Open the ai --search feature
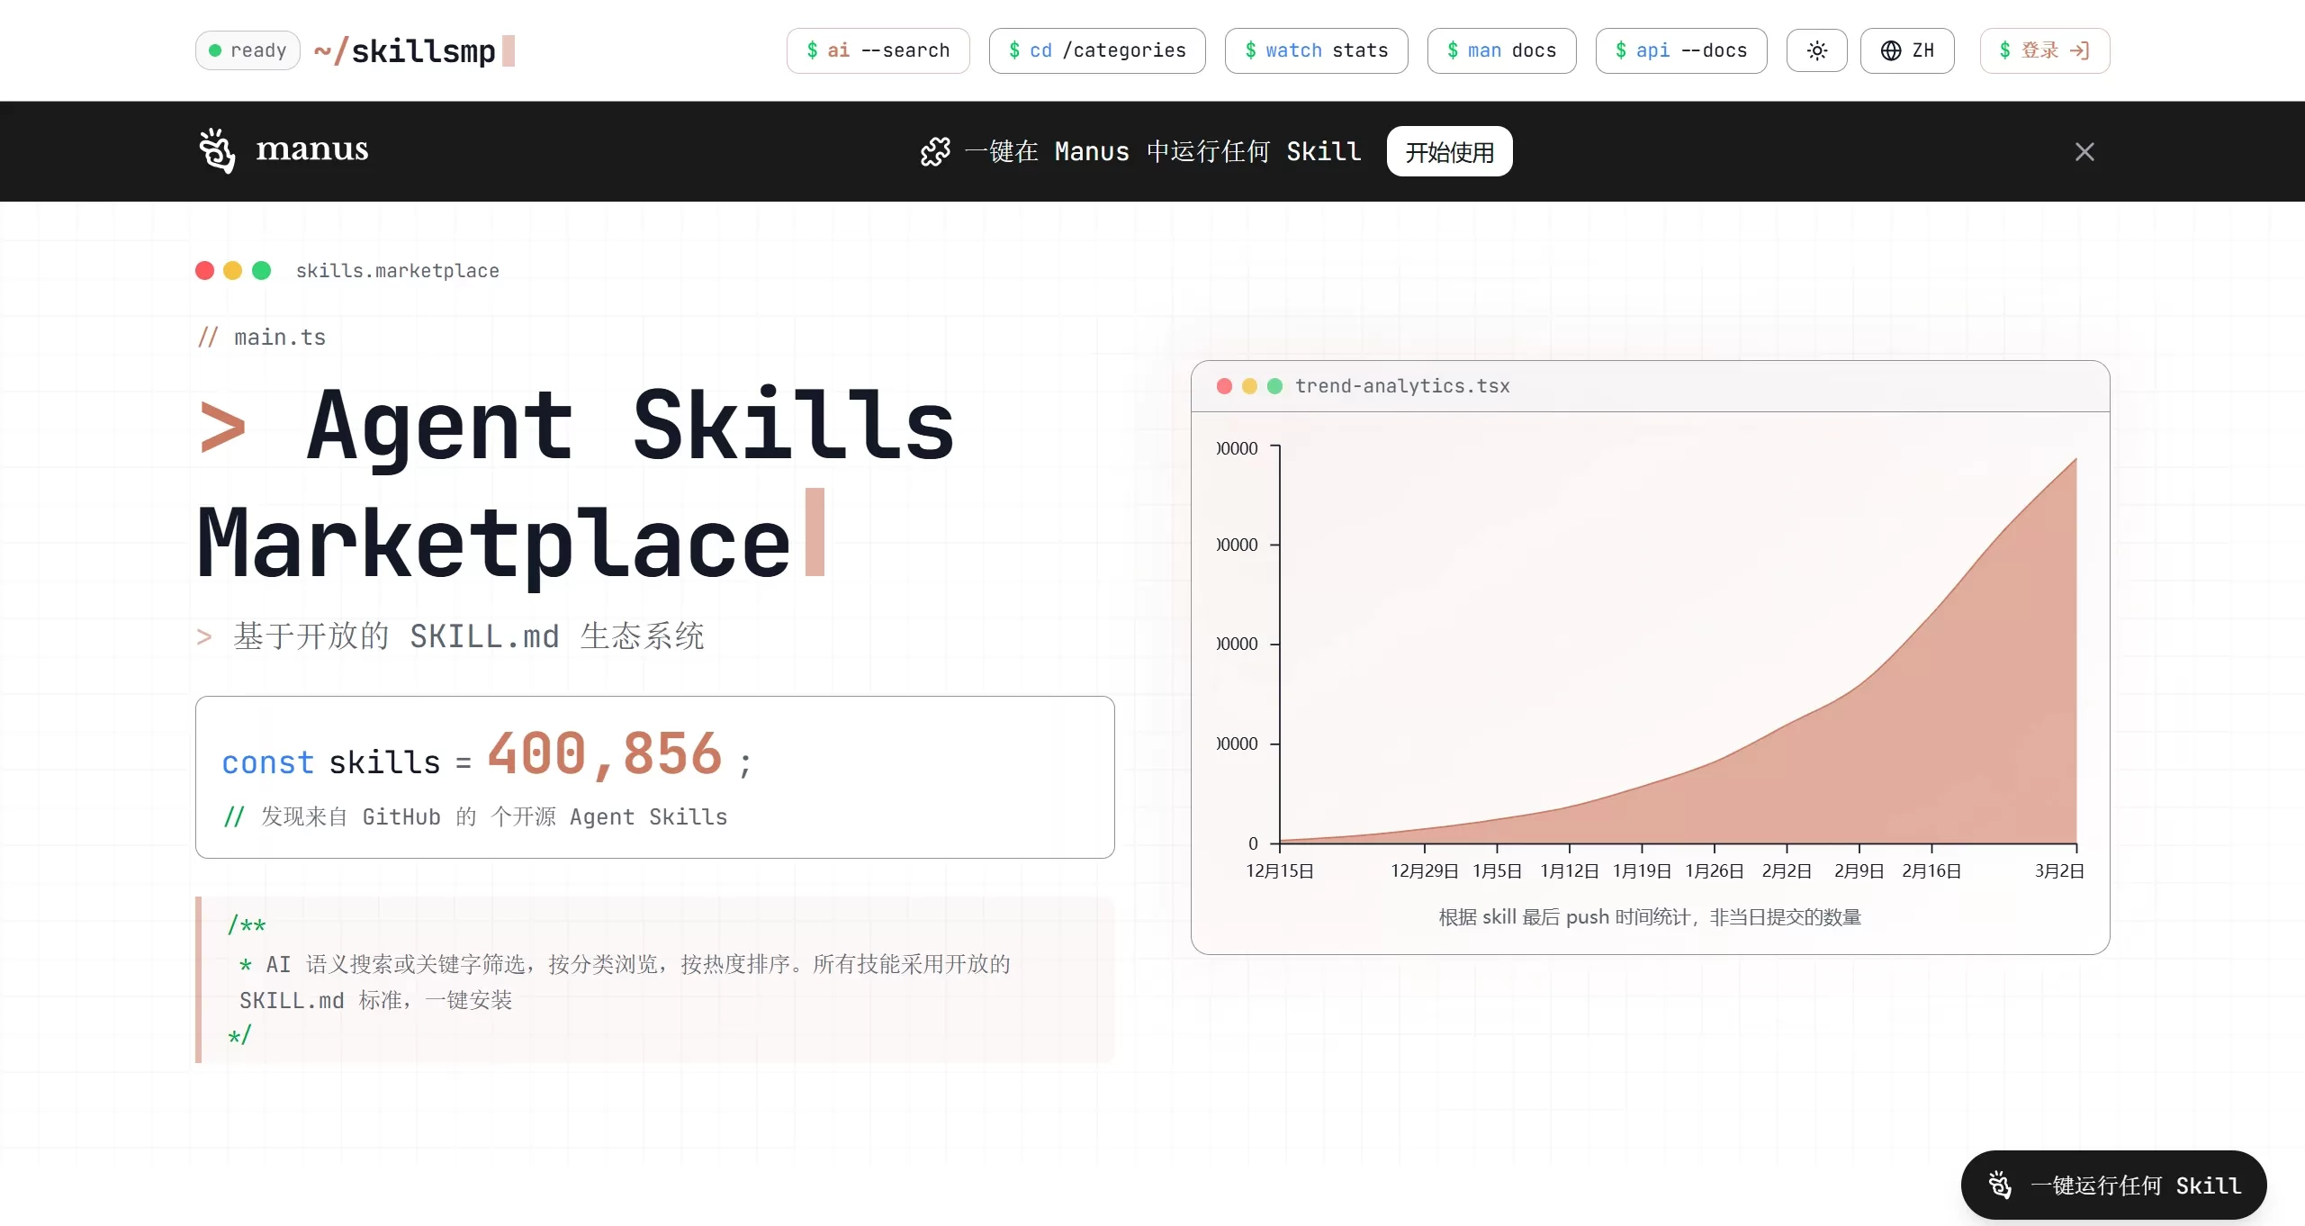2305x1226 pixels. (x=878, y=50)
